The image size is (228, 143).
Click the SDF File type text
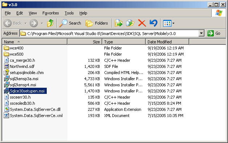(x=111, y=66)
